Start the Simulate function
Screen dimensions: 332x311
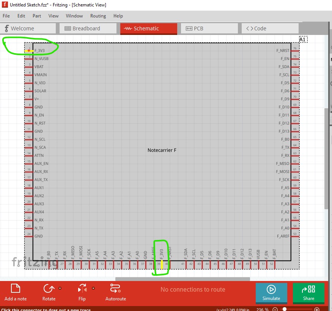(x=271, y=293)
